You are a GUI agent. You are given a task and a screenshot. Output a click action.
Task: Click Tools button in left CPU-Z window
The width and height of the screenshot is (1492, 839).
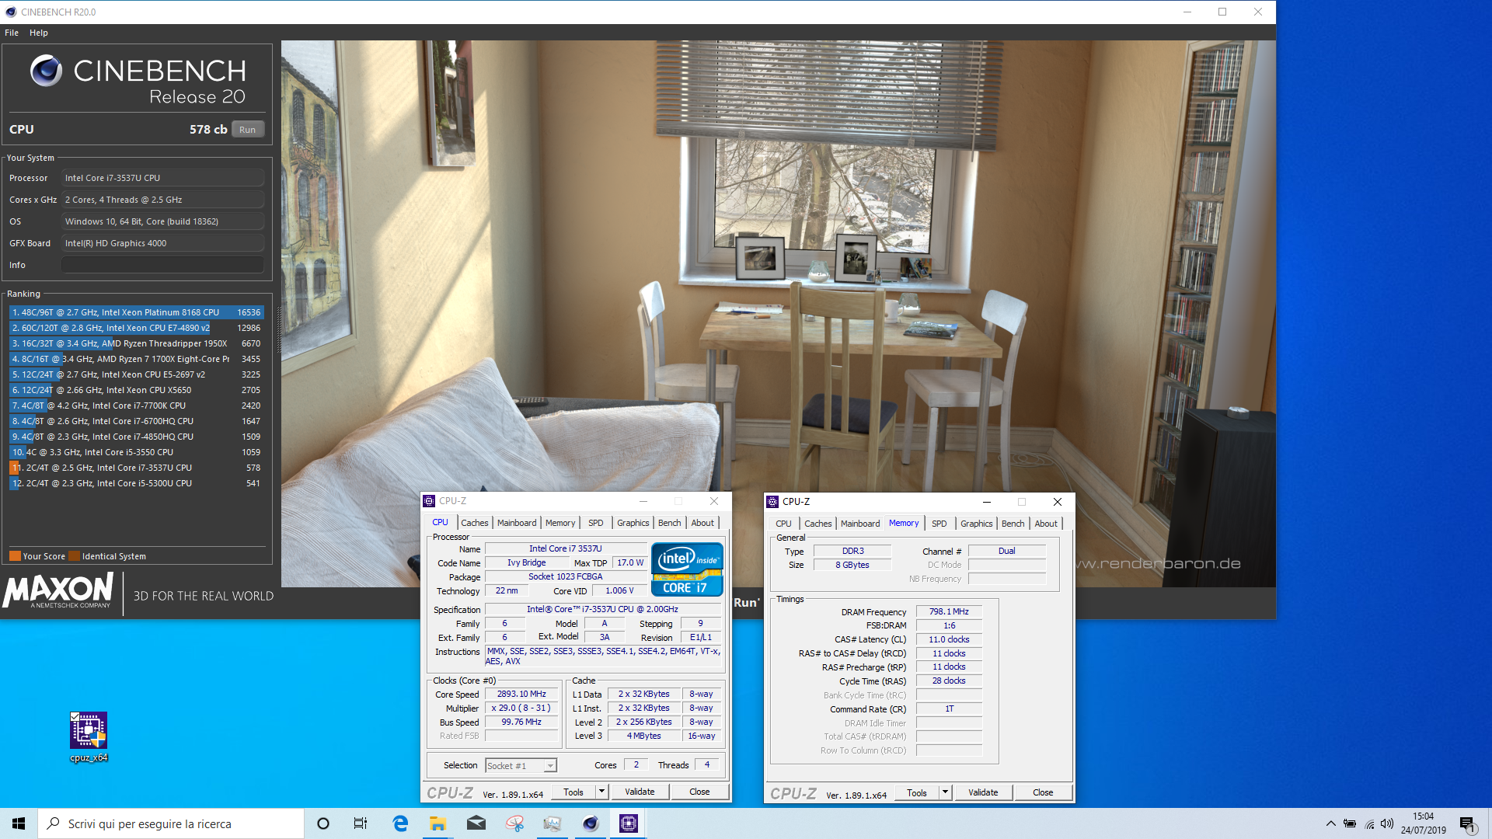click(x=573, y=792)
